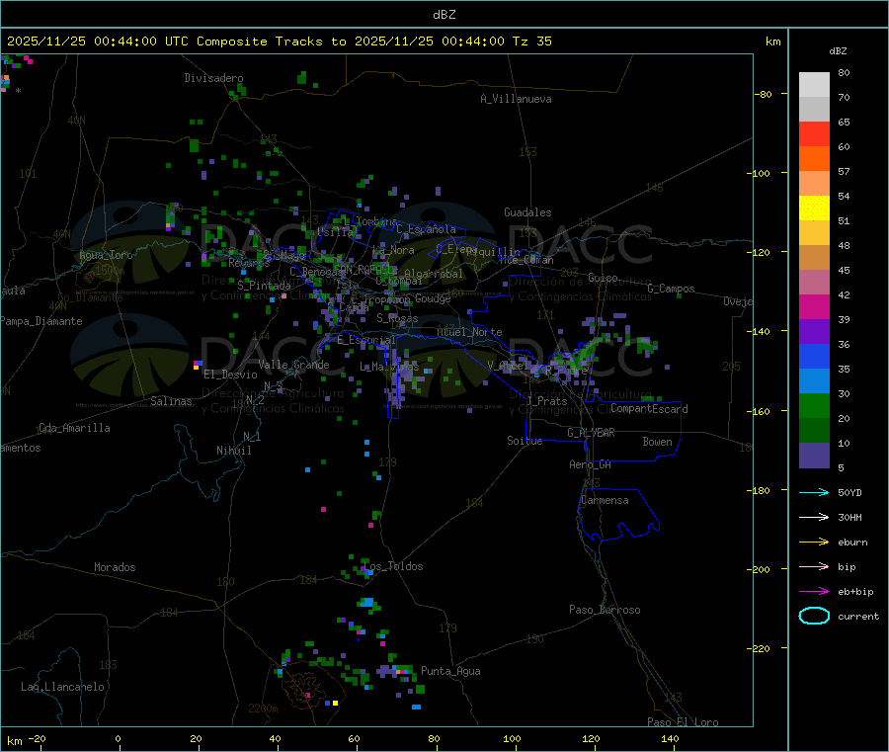Select the light gray 80 dBZ swatch
889x752 pixels.
(x=814, y=85)
